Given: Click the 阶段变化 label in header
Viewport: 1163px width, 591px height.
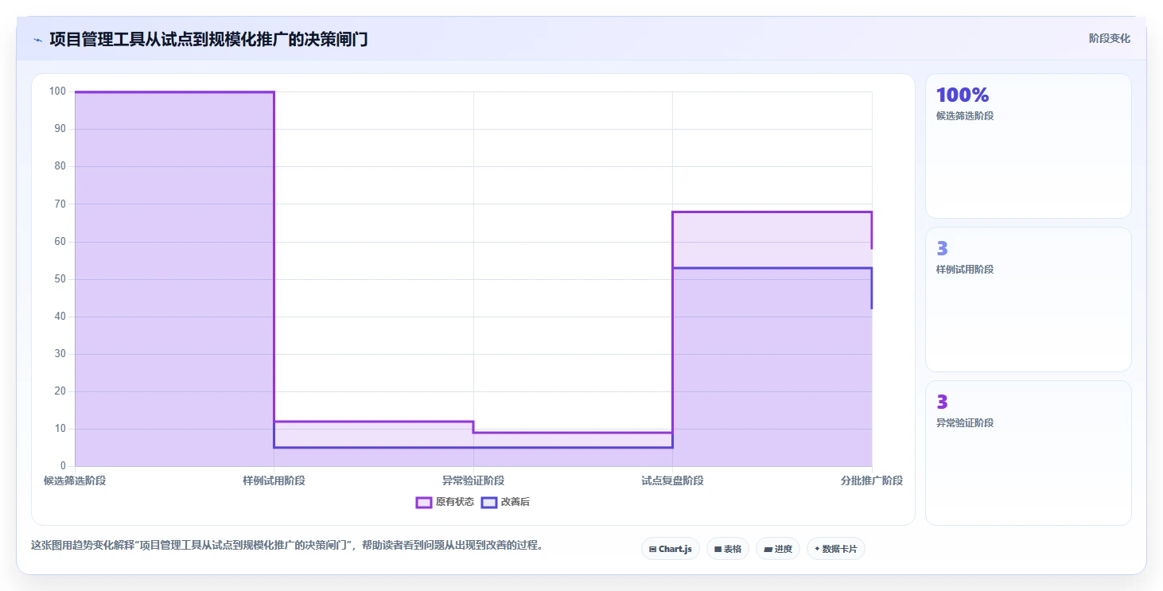Looking at the screenshot, I should click(1110, 39).
